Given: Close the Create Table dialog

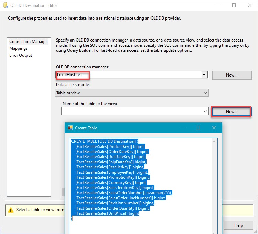Looking at the screenshot, I should (x=214, y=128).
